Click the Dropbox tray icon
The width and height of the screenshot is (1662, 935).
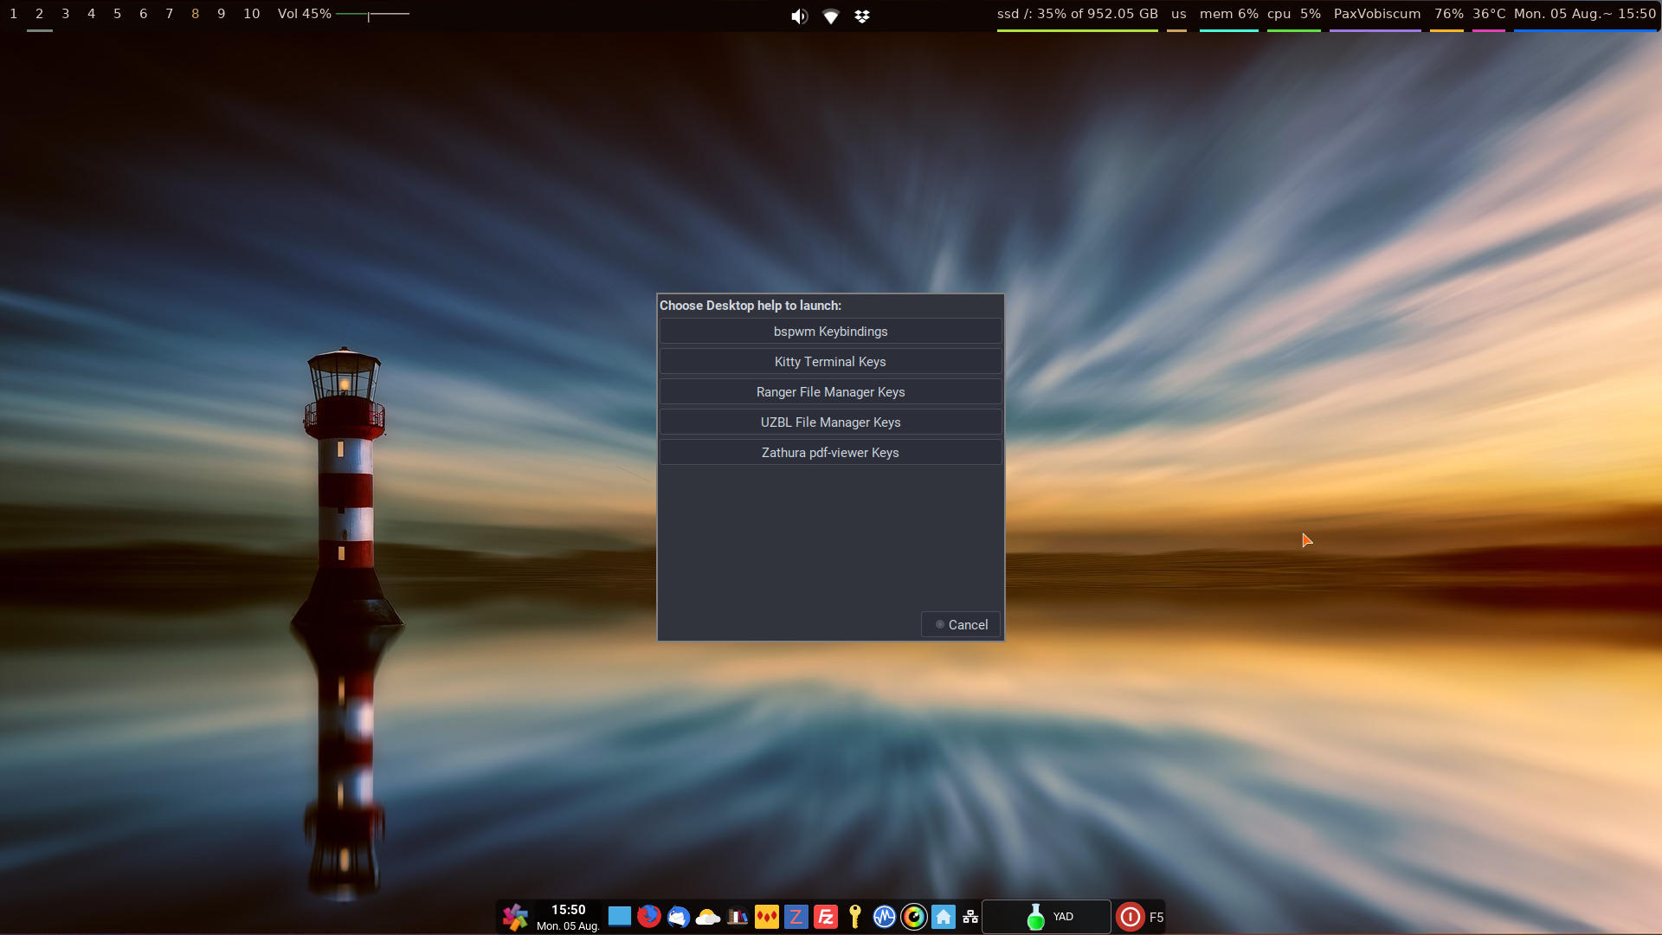tap(862, 16)
